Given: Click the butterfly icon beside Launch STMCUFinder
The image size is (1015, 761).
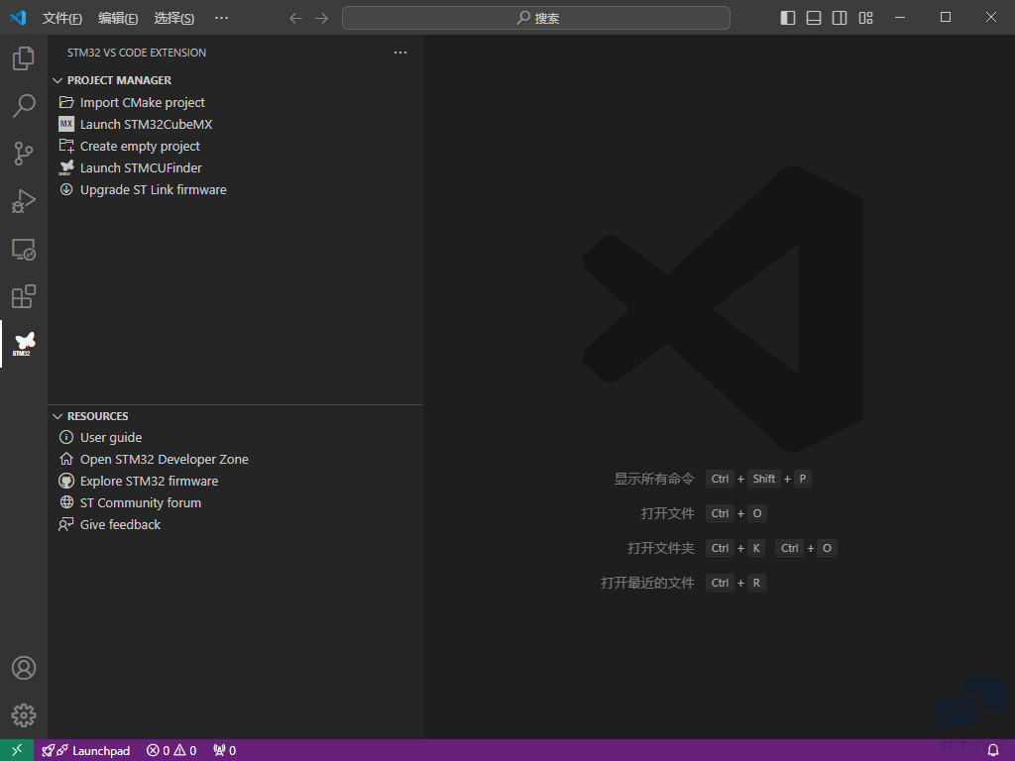Looking at the screenshot, I should [x=66, y=168].
